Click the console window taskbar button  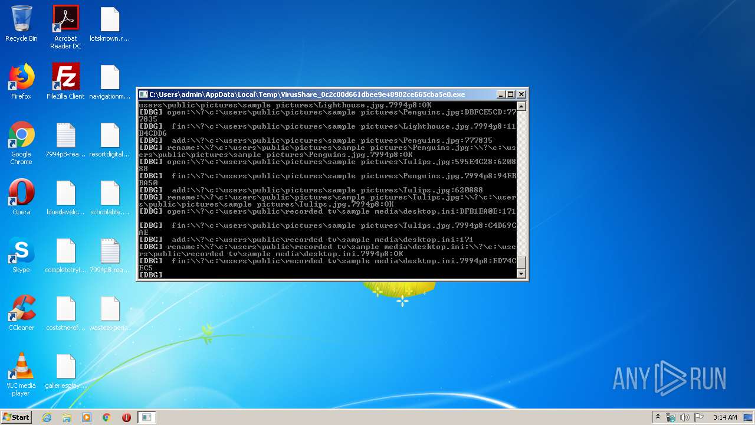tap(146, 417)
